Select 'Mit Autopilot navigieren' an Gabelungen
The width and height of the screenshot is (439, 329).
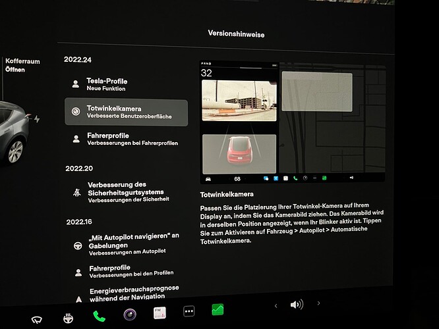coord(129,245)
